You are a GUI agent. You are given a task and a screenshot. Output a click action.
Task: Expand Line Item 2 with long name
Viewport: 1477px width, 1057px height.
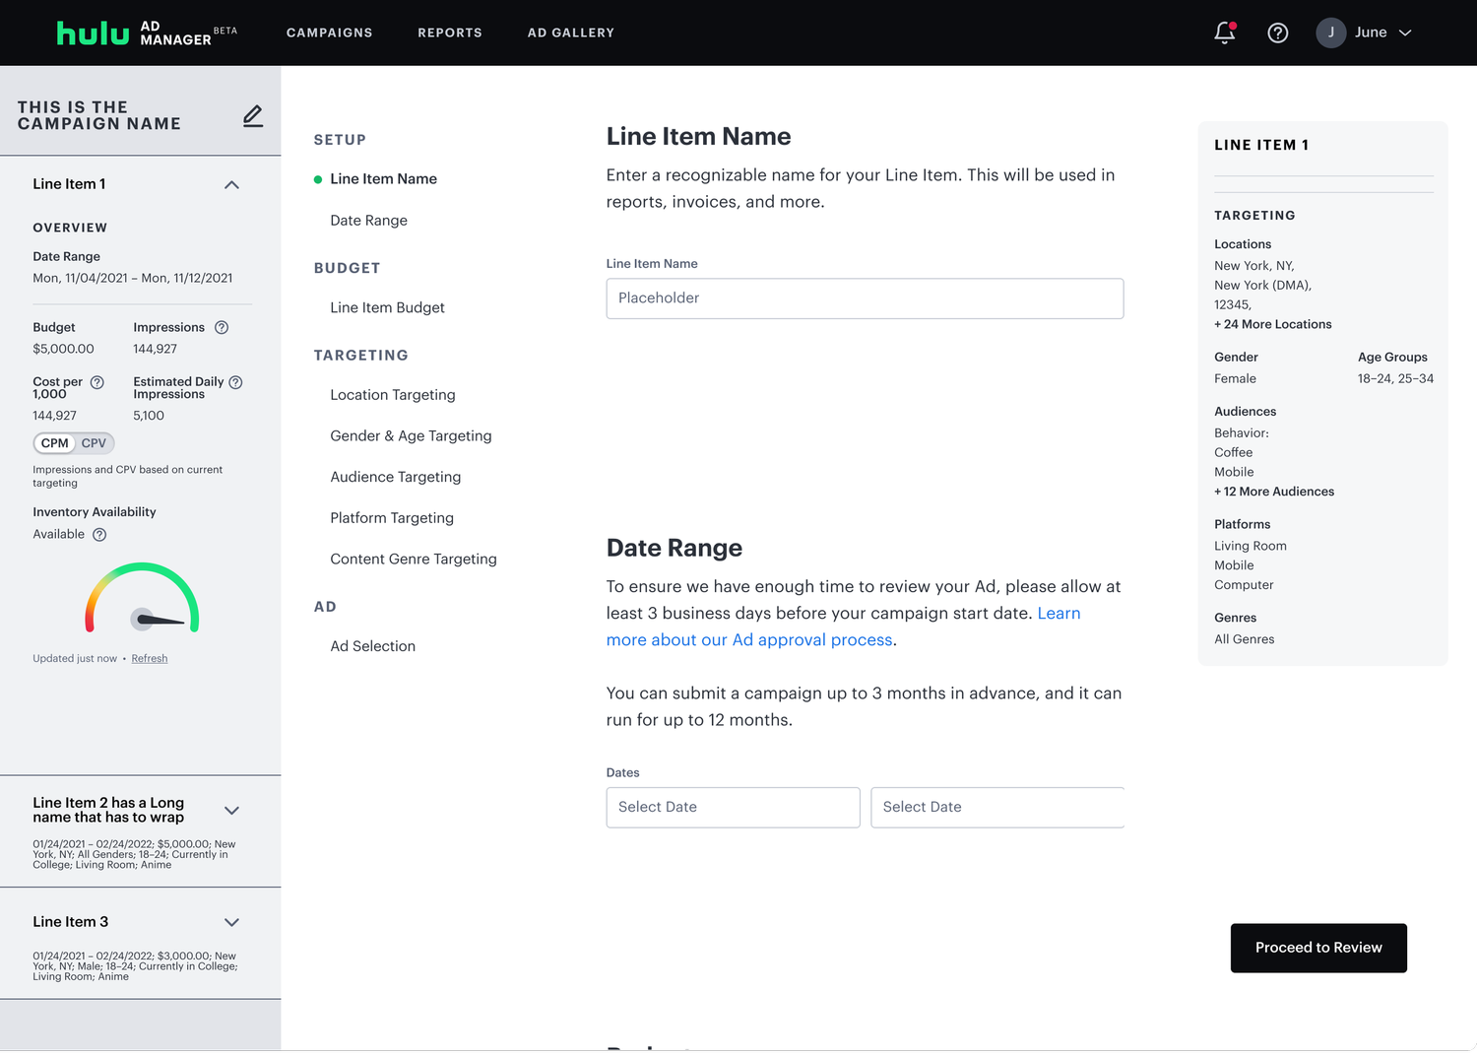(x=231, y=811)
